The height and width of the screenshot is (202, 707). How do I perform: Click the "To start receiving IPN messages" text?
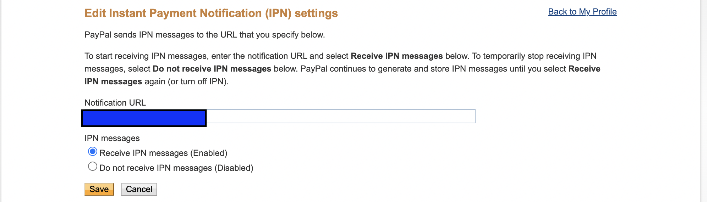coord(146,56)
